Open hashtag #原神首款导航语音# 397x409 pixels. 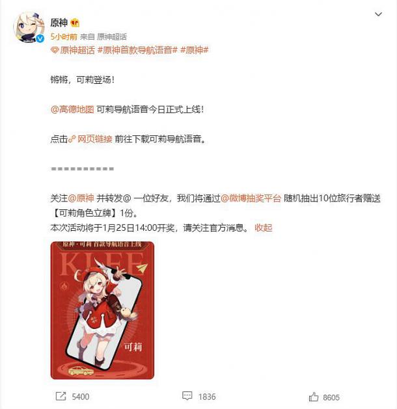click(137, 50)
